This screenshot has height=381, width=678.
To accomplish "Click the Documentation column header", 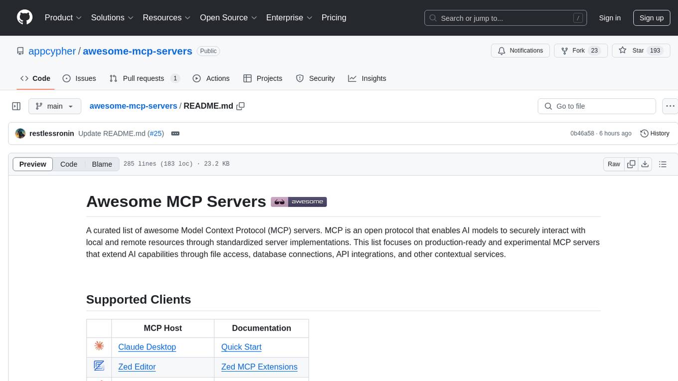I will [261, 328].
